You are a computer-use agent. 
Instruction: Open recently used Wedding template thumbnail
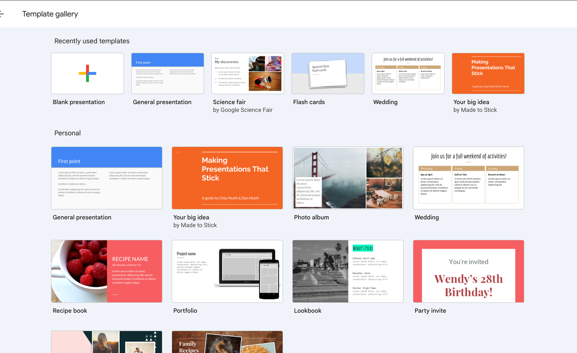408,73
